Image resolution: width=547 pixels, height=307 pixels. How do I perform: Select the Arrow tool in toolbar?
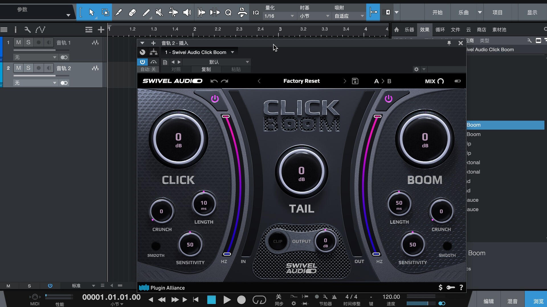tap(91, 12)
